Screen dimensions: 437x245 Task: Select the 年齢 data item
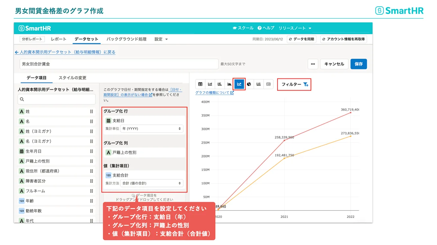[57, 201]
